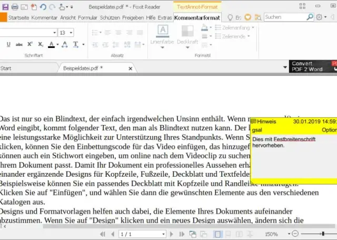
Task: Open the Kommentar ribbon tab
Action: point(44,17)
